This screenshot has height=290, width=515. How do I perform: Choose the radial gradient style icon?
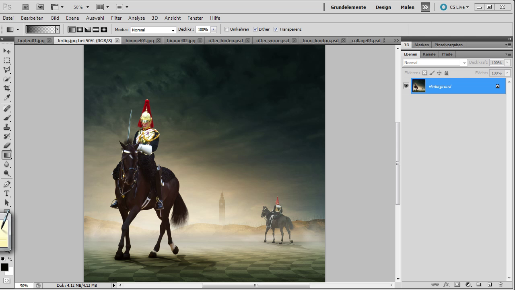click(x=80, y=29)
